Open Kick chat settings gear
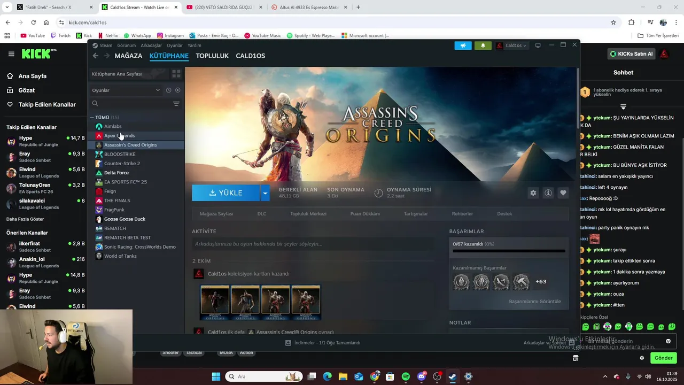This screenshot has width=684, height=385. point(642,358)
